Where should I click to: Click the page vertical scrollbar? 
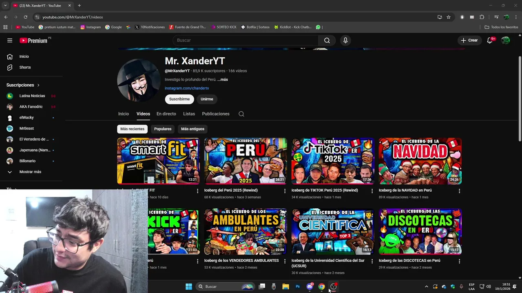520,99
